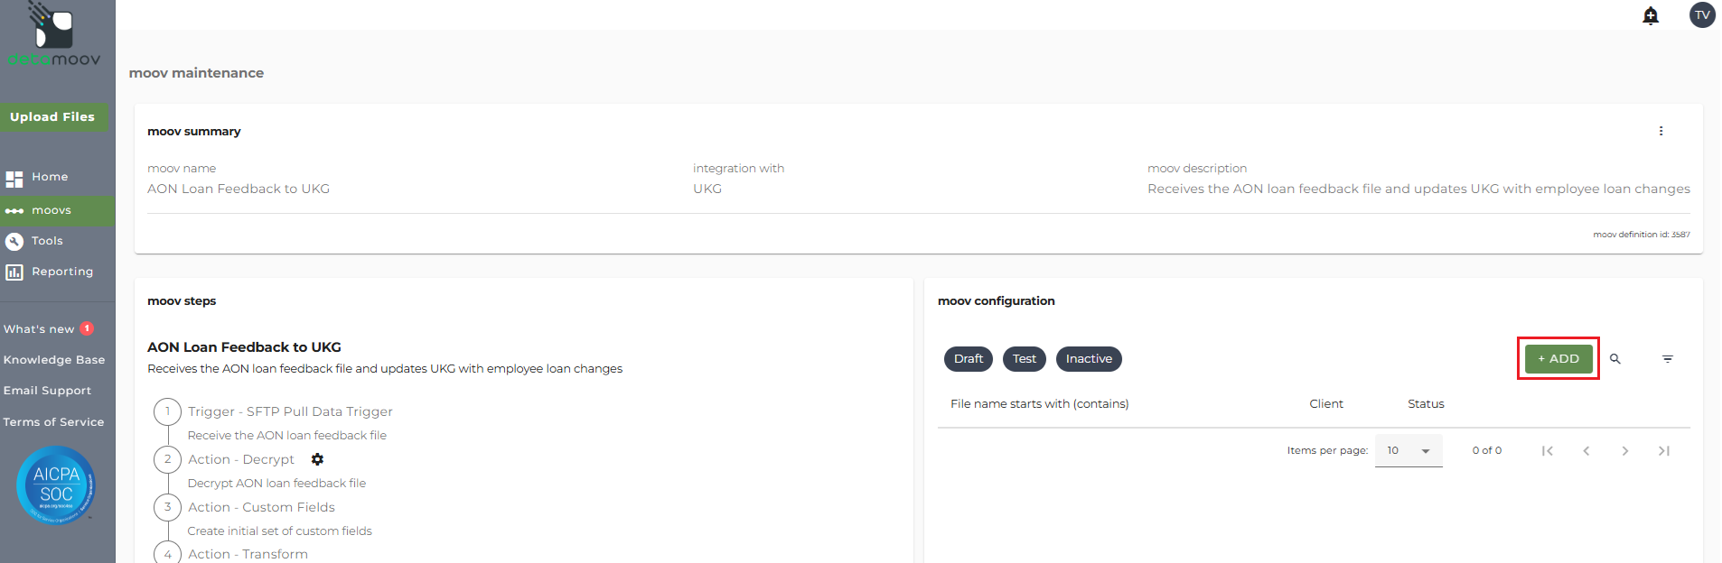This screenshot has width=1722, height=563.
Task: Toggle the Test status filter chip
Action: pos(1025,359)
